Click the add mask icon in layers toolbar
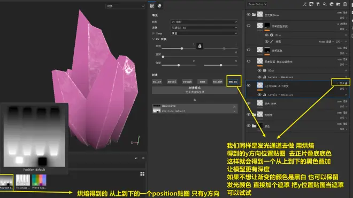Screen dimensions: 353x198 click(x=311, y=4)
